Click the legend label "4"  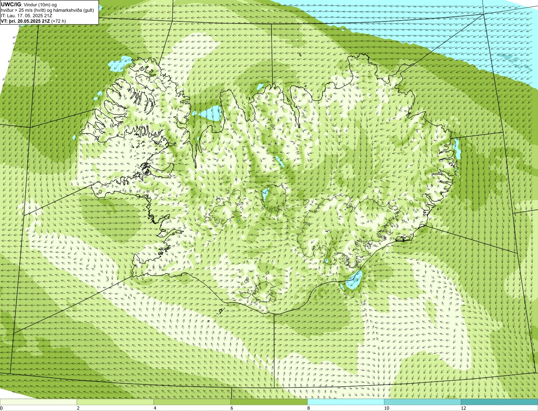point(155,408)
